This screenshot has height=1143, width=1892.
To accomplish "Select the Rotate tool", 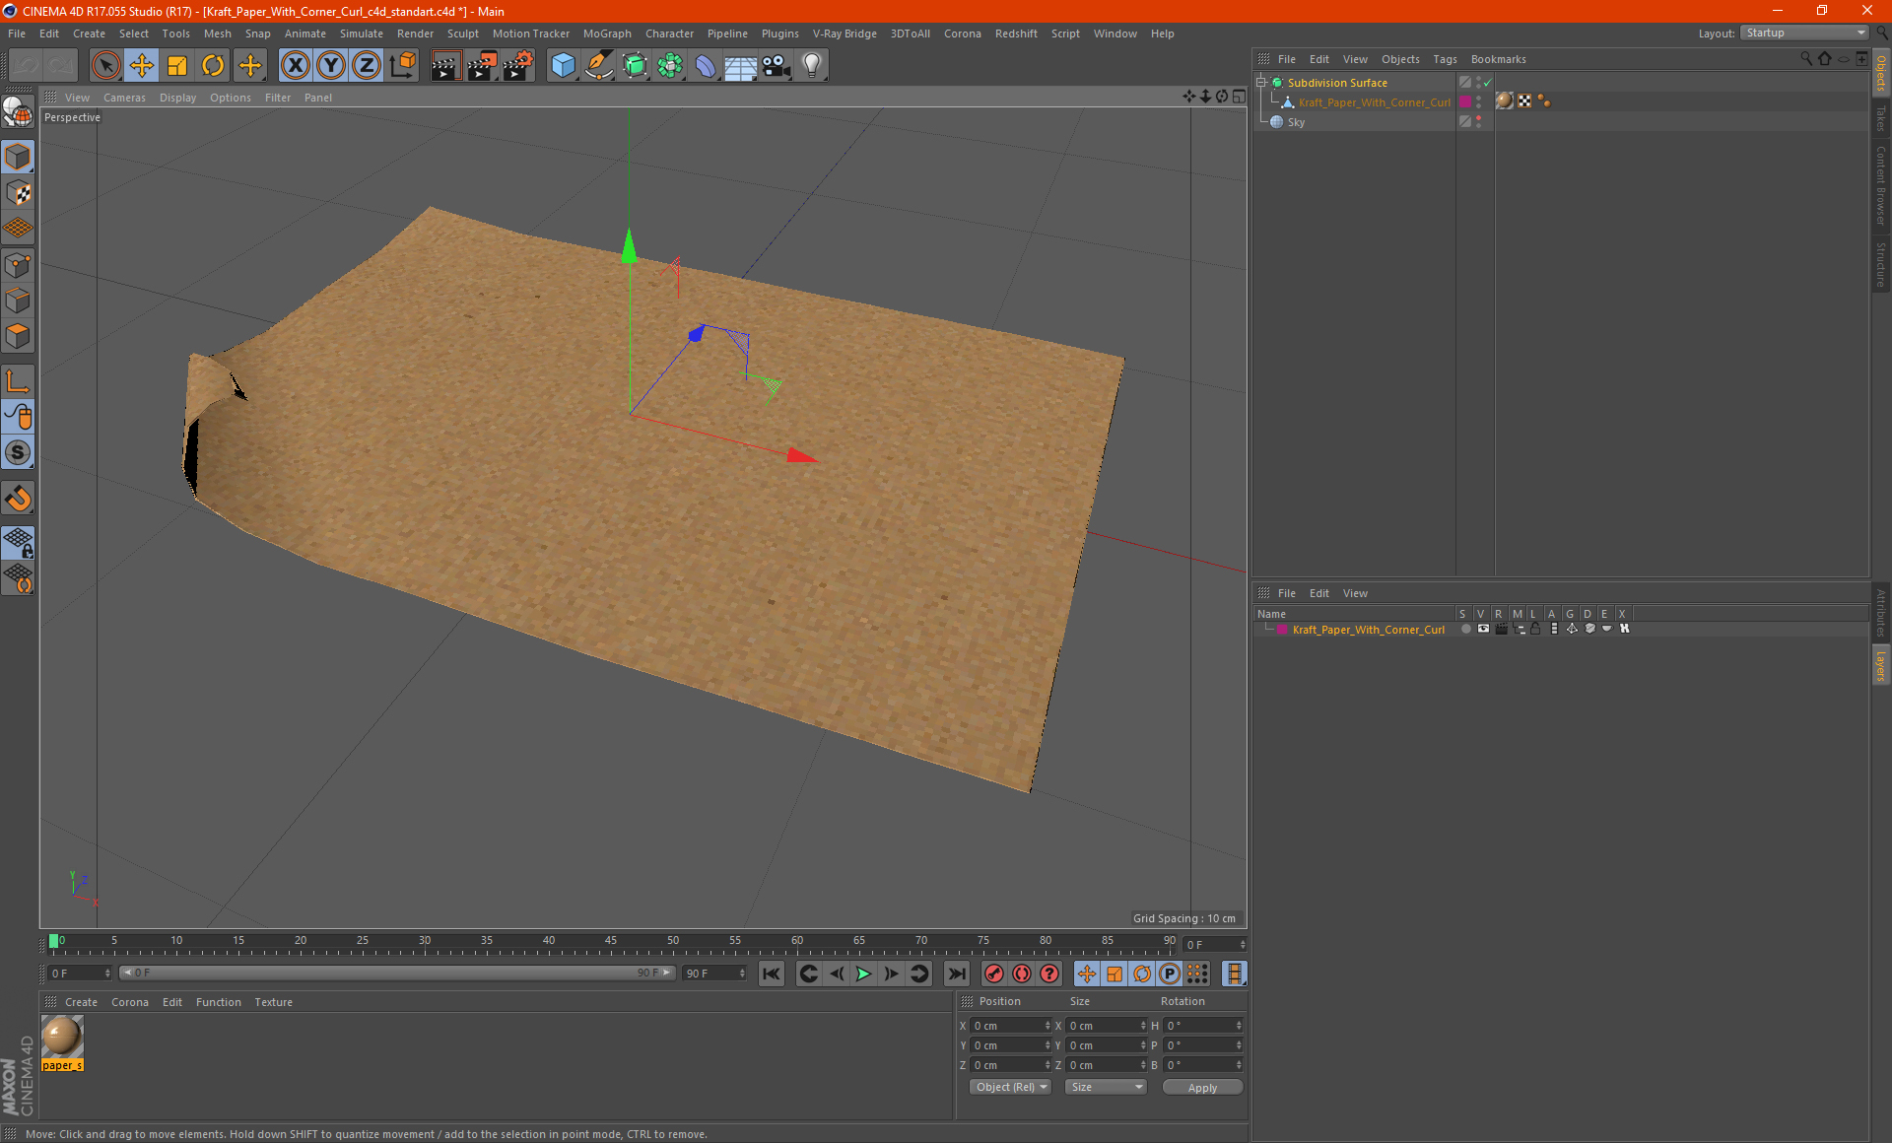I will pyautogui.click(x=213, y=66).
